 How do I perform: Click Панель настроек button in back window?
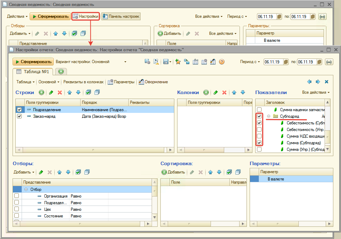(x=121, y=16)
